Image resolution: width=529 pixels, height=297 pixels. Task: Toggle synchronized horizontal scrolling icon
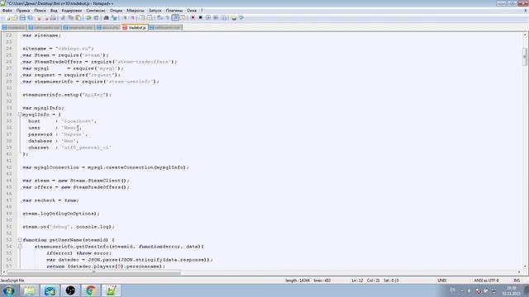(x=150, y=17)
